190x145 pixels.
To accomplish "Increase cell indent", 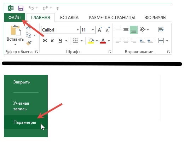I will coord(150,41).
